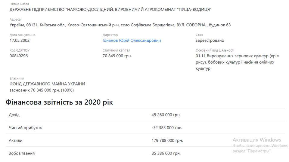The width and height of the screenshot is (289, 162).
Task: Click liabilities value 85 386 000 грн.
Action: [x=166, y=153]
